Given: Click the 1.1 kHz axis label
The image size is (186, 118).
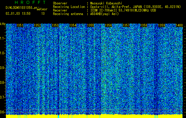Looking at the screenshot, I should point(2,38).
